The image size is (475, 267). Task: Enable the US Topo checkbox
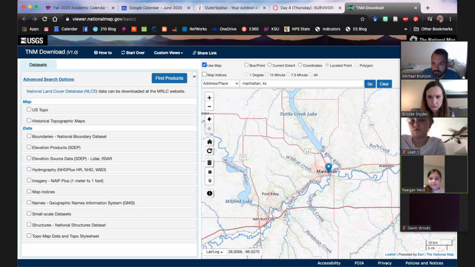(29, 109)
